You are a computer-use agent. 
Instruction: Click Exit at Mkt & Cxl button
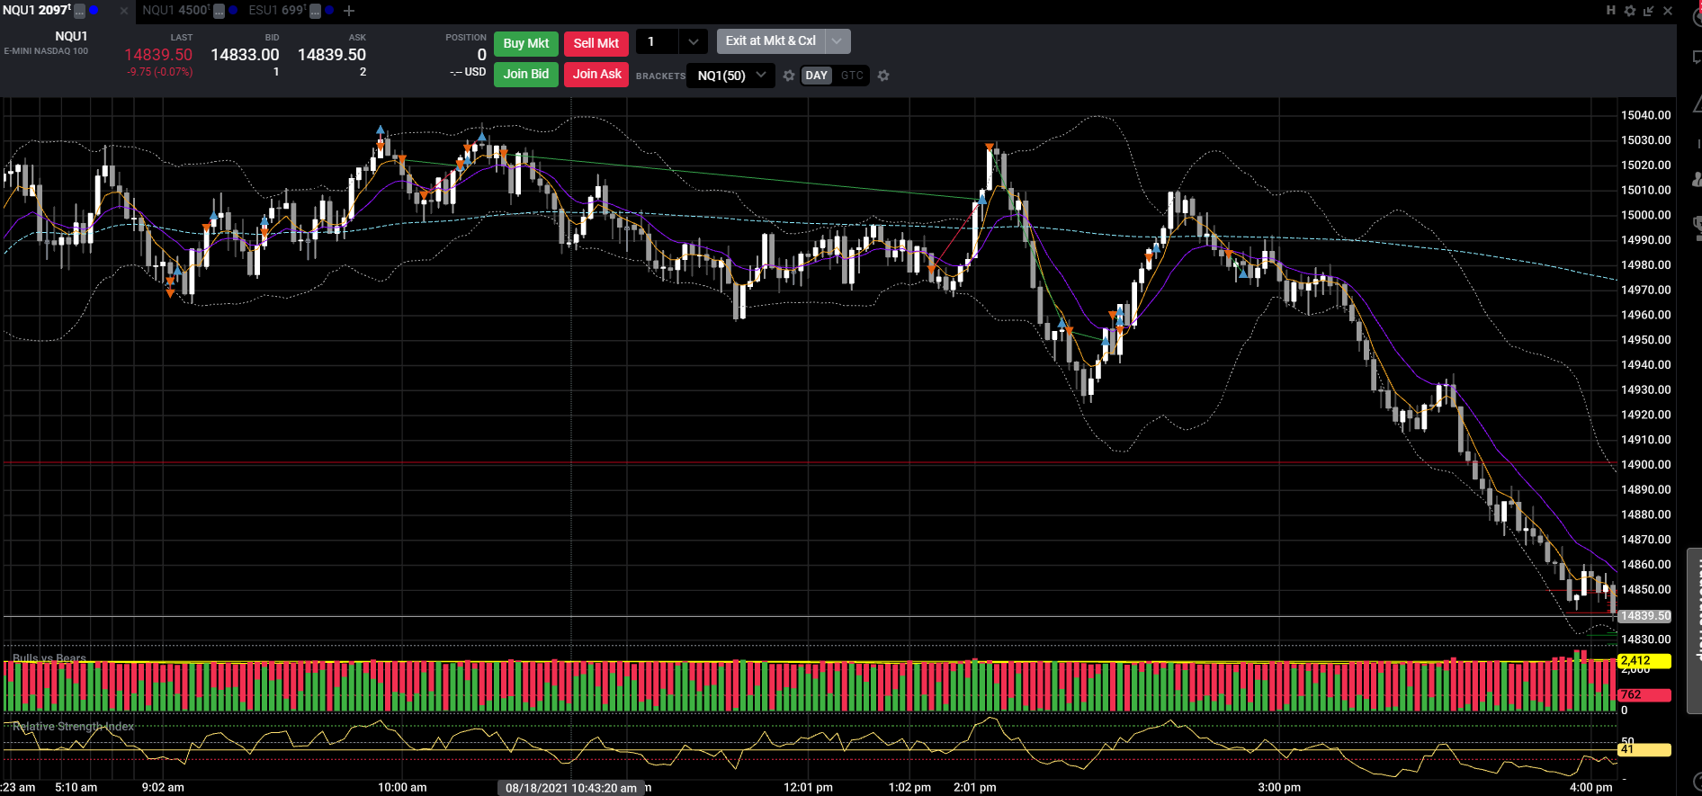click(771, 41)
